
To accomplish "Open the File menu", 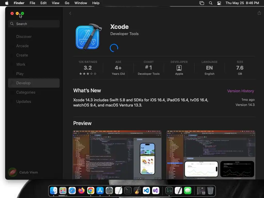I will coord(32,3).
